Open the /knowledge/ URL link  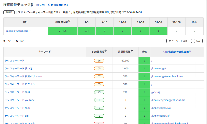[x=158, y=69]
